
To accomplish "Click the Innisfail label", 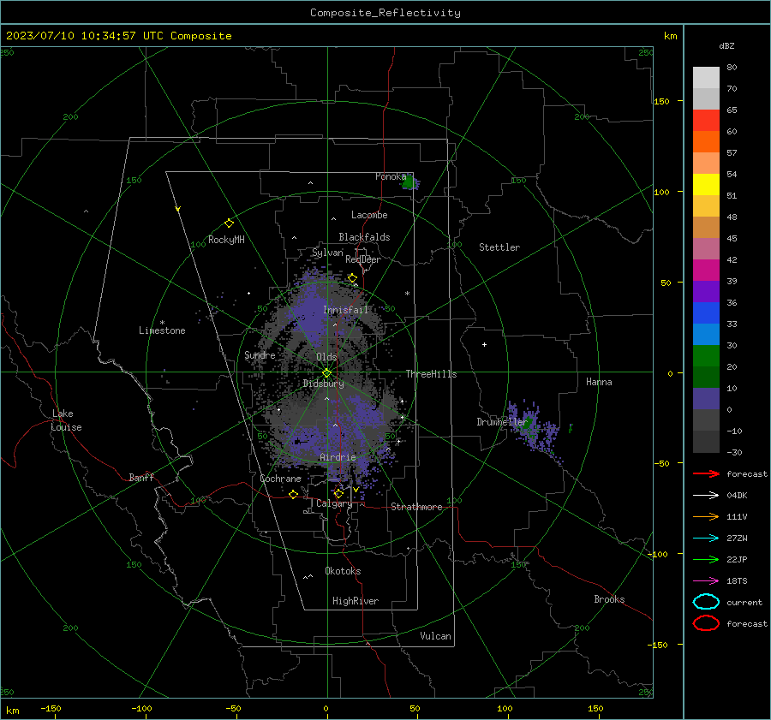I will coord(345,310).
